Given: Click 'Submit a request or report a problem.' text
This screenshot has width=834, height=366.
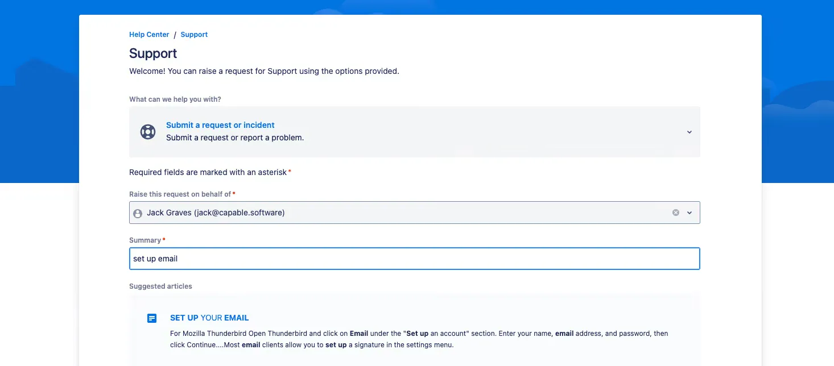Looking at the screenshot, I should (x=235, y=138).
